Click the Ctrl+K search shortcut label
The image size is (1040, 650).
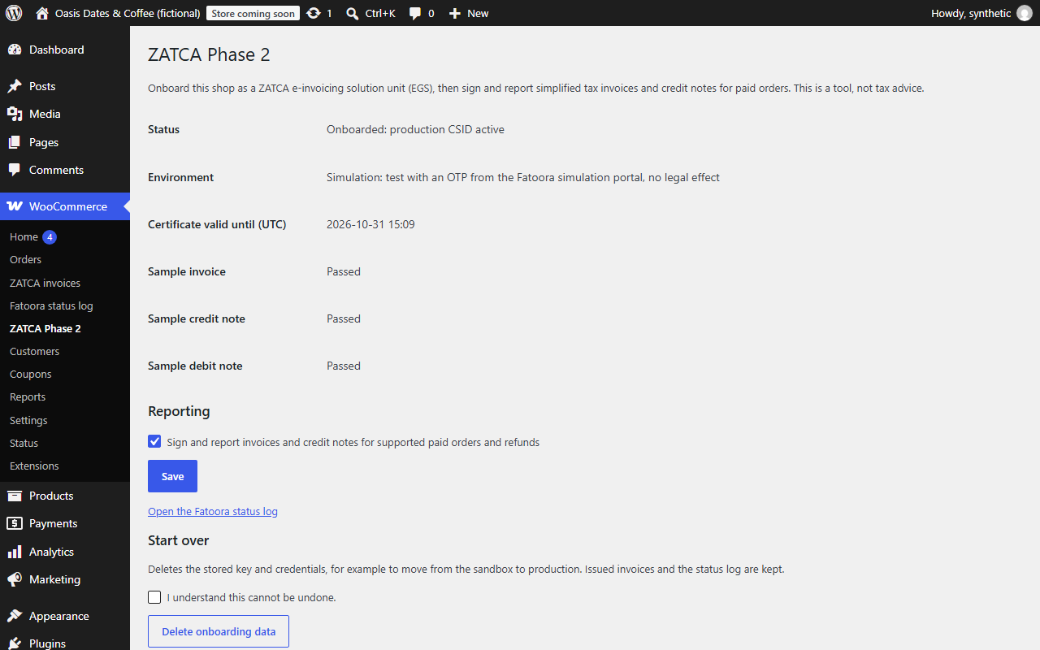click(380, 13)
